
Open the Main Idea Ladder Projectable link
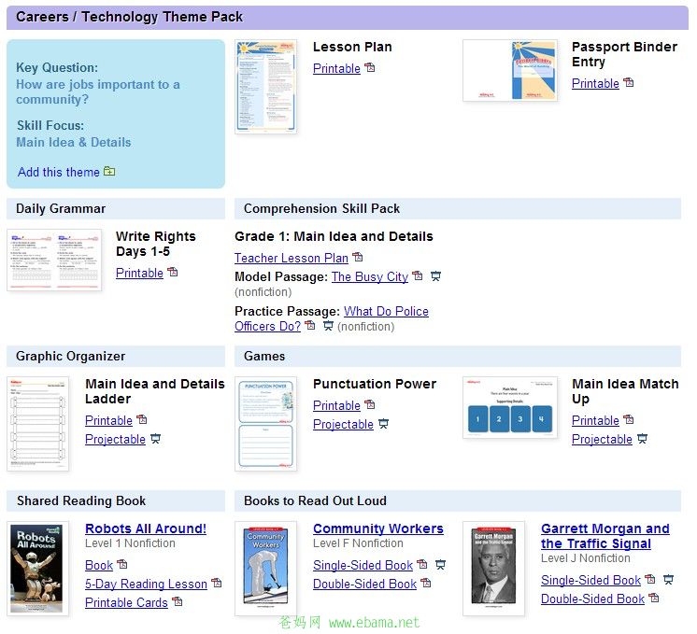click(115, 440)
